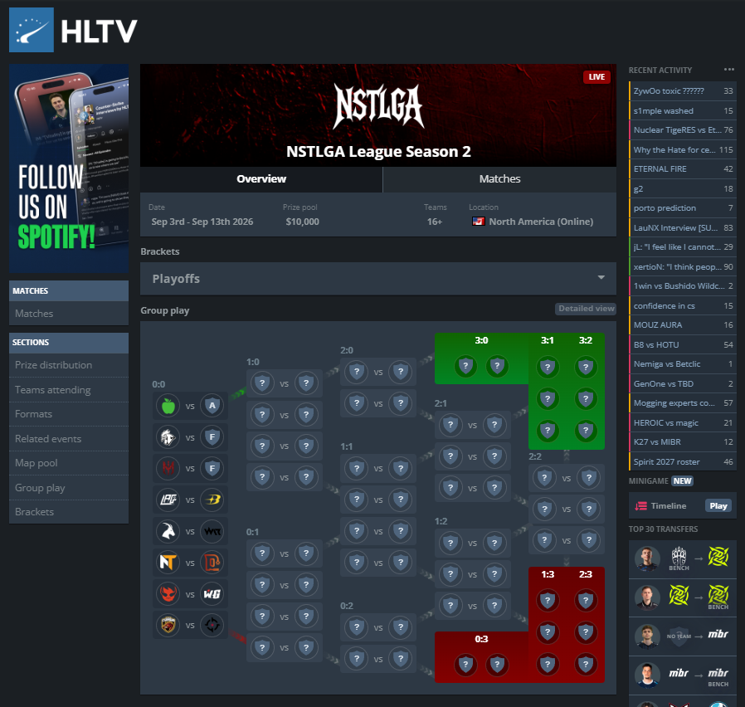Open the 'Nemiga vs Betclic' thread
Screen dimensions: 745x707
(682, 364)
